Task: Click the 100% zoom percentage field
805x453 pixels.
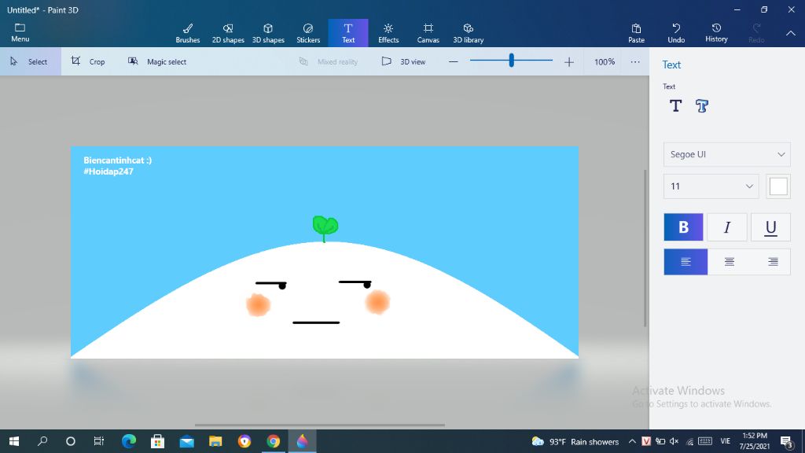Action: pos(605,61)
